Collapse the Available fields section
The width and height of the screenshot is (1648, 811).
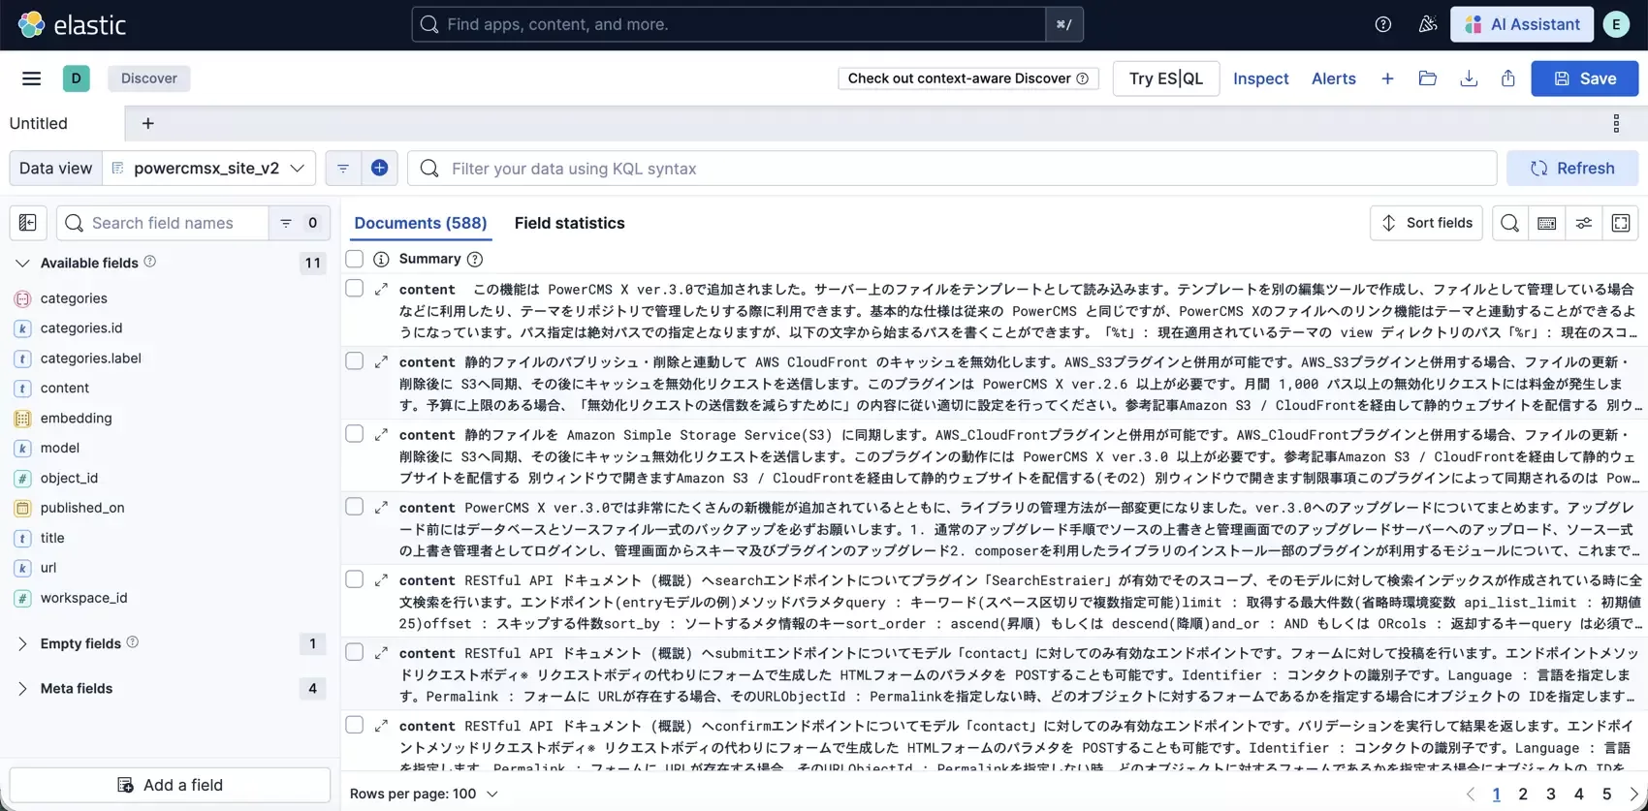coord(22,263)
